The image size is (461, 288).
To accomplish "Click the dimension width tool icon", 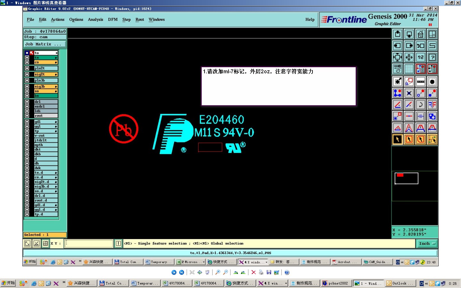I will pos(421,116).
